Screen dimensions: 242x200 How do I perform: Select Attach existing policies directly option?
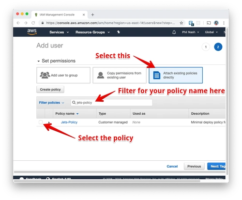(176, 75)
